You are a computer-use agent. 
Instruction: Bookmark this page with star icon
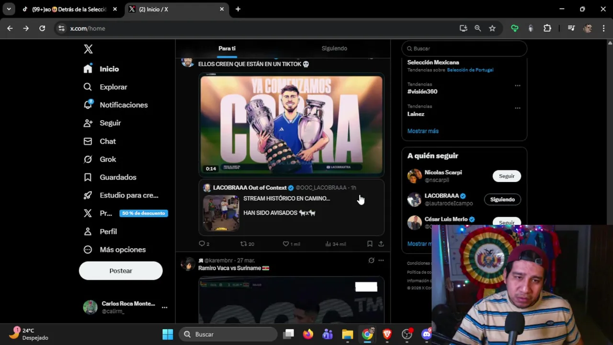pyautogui.click(x=492, y=28)
